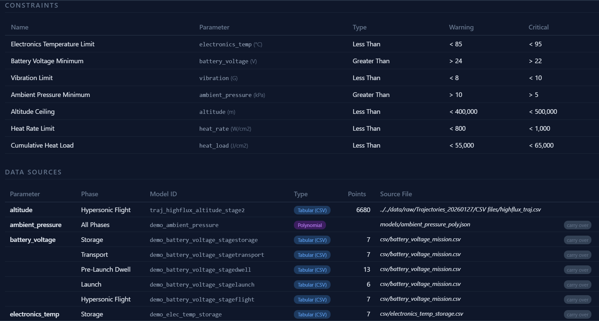Click the Constraints section heading
Viewport: 599px width, 321px height.
point(32,5)
